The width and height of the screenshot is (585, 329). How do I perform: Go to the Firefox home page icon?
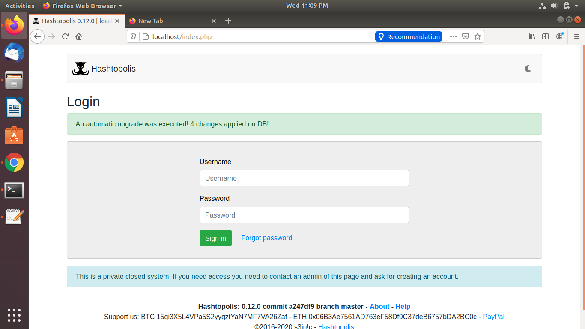click(79, 36)
